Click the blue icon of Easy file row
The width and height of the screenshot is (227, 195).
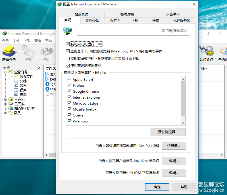click(47, 89)
